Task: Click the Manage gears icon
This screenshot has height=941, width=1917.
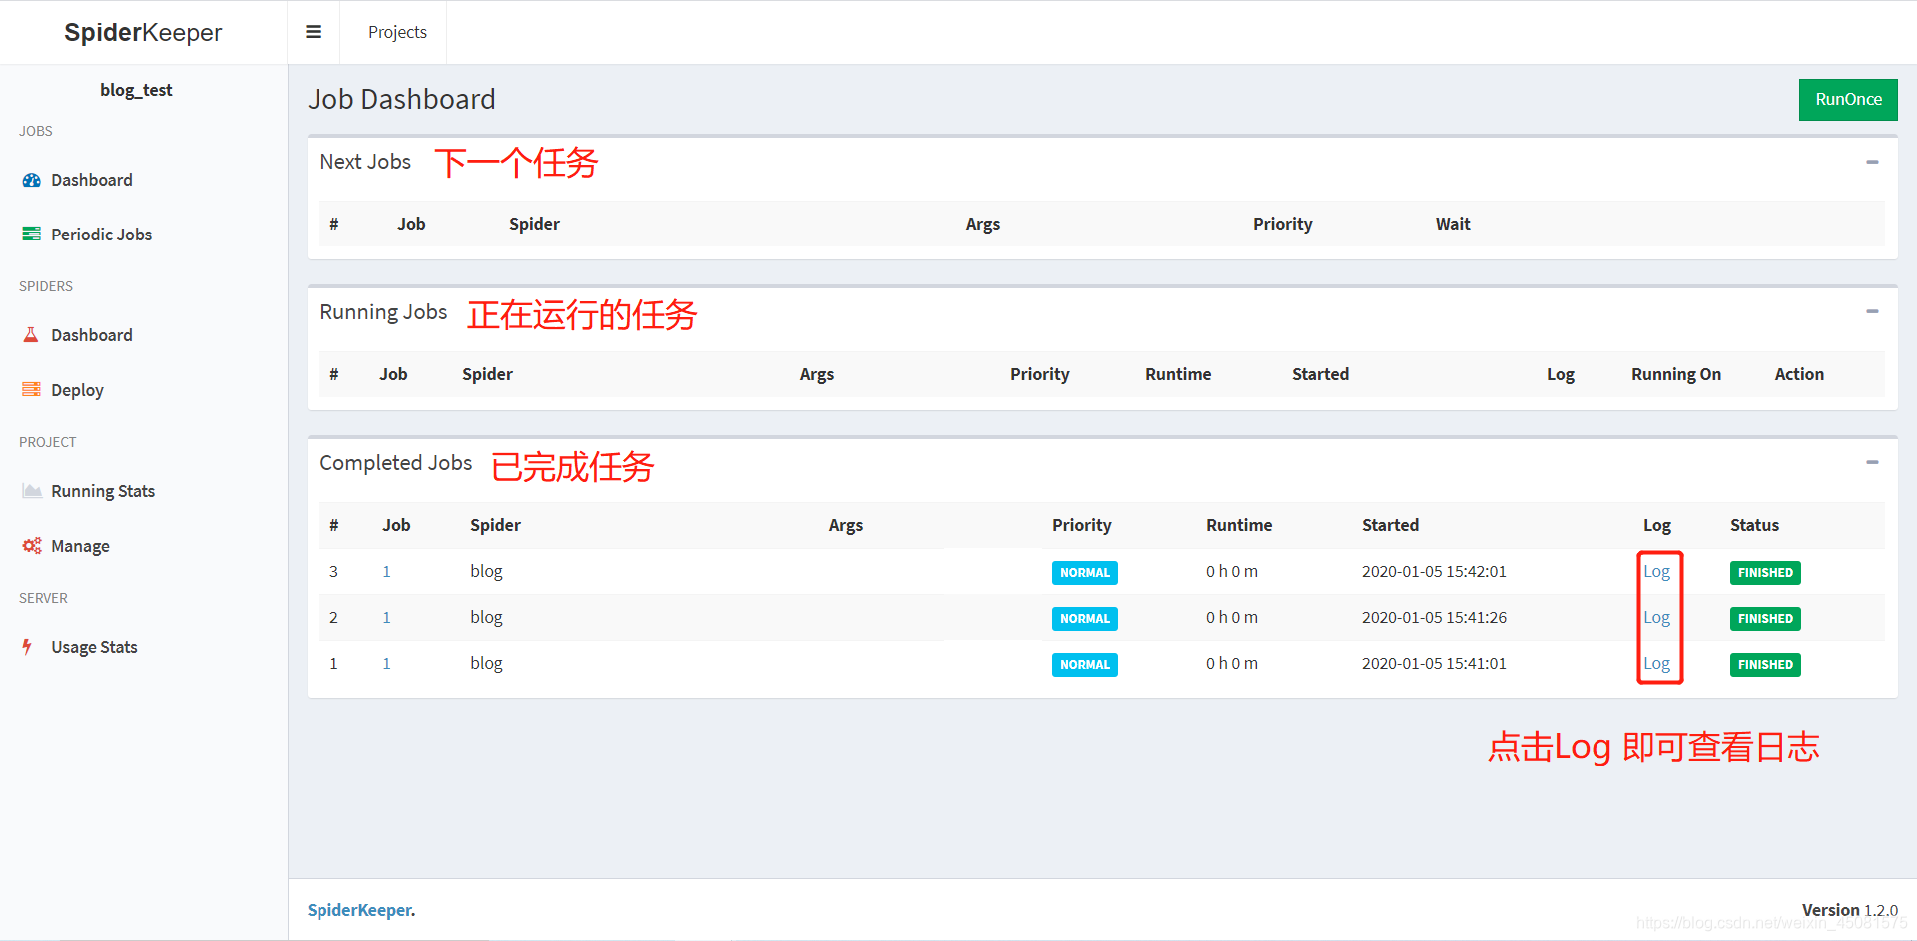Action: pos(32,546)
